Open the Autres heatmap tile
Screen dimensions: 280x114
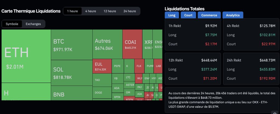(107, 44)
